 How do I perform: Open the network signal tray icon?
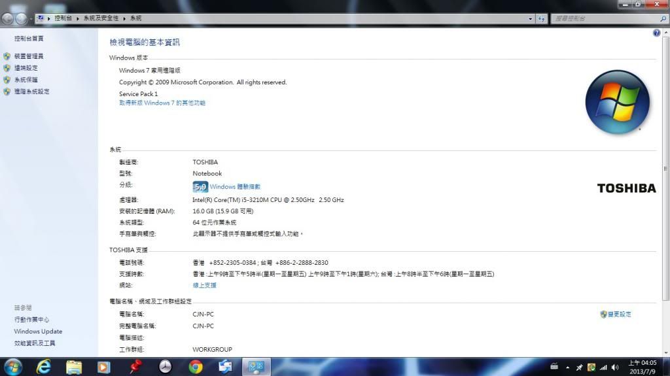603,367
